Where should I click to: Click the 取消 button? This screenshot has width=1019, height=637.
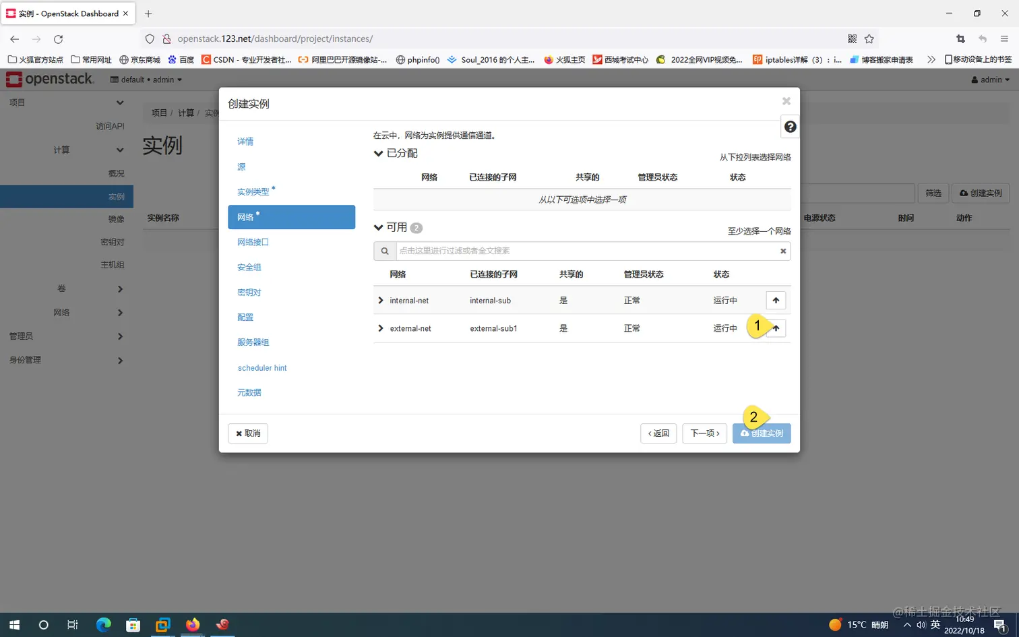coord(248,433)
